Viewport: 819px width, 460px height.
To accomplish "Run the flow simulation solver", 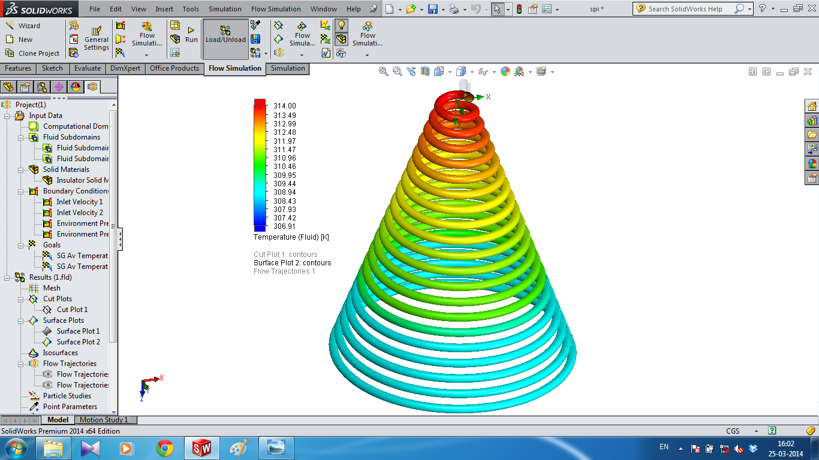I will 191,34.
